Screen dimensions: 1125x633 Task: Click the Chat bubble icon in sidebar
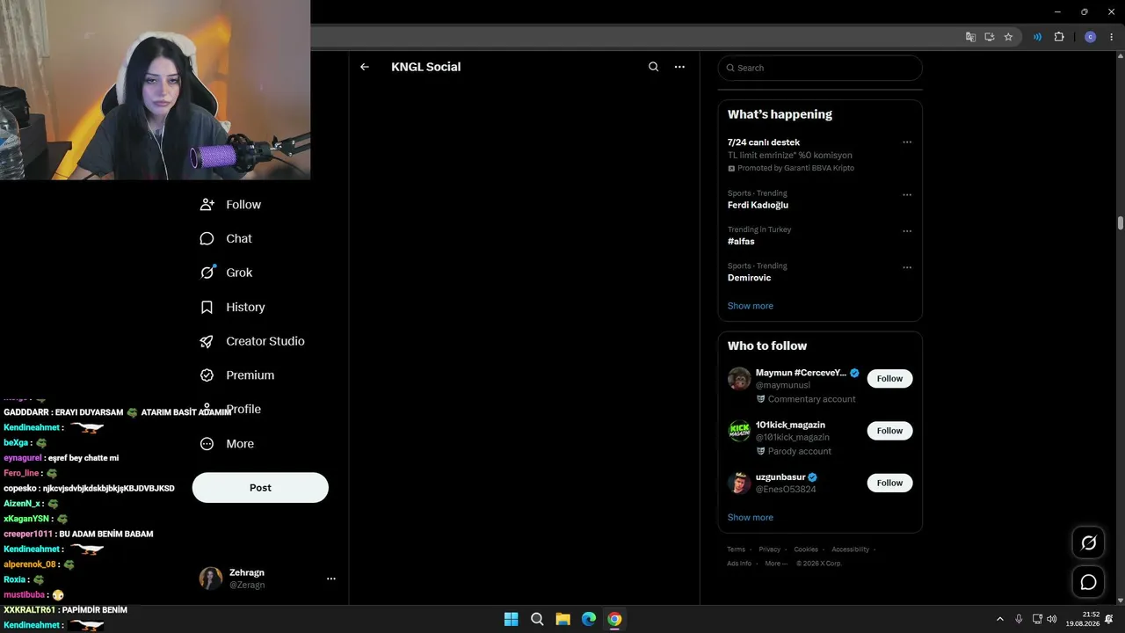pyautogui.click(x=207, y=238)
